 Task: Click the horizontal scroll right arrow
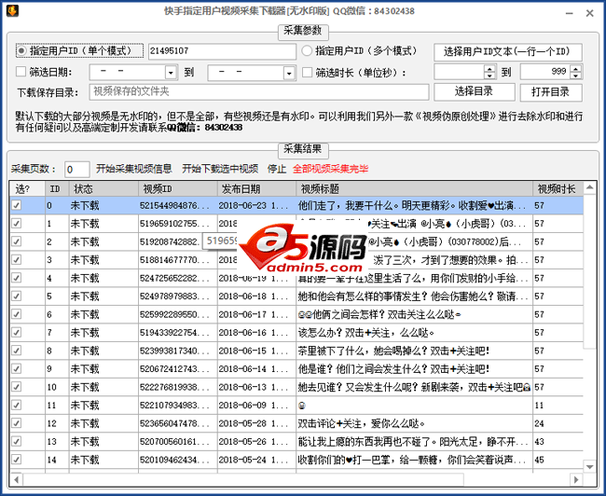(x=576, y=480)
